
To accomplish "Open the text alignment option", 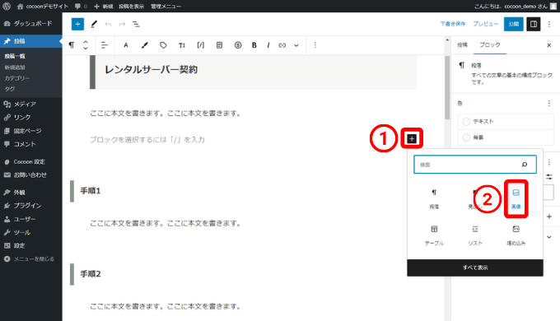I will 105,45.
